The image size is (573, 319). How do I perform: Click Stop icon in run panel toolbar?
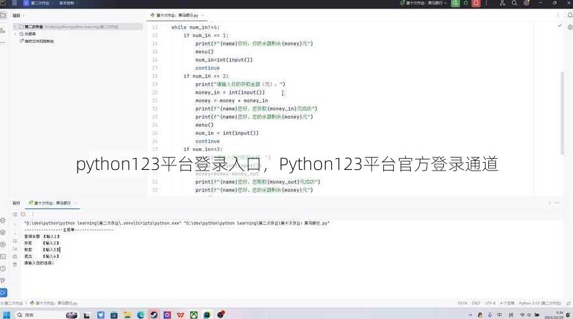tap(23, 214)
